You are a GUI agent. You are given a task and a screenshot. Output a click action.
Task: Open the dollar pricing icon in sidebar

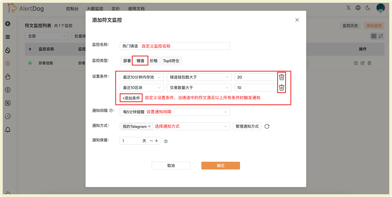point(8,89)
